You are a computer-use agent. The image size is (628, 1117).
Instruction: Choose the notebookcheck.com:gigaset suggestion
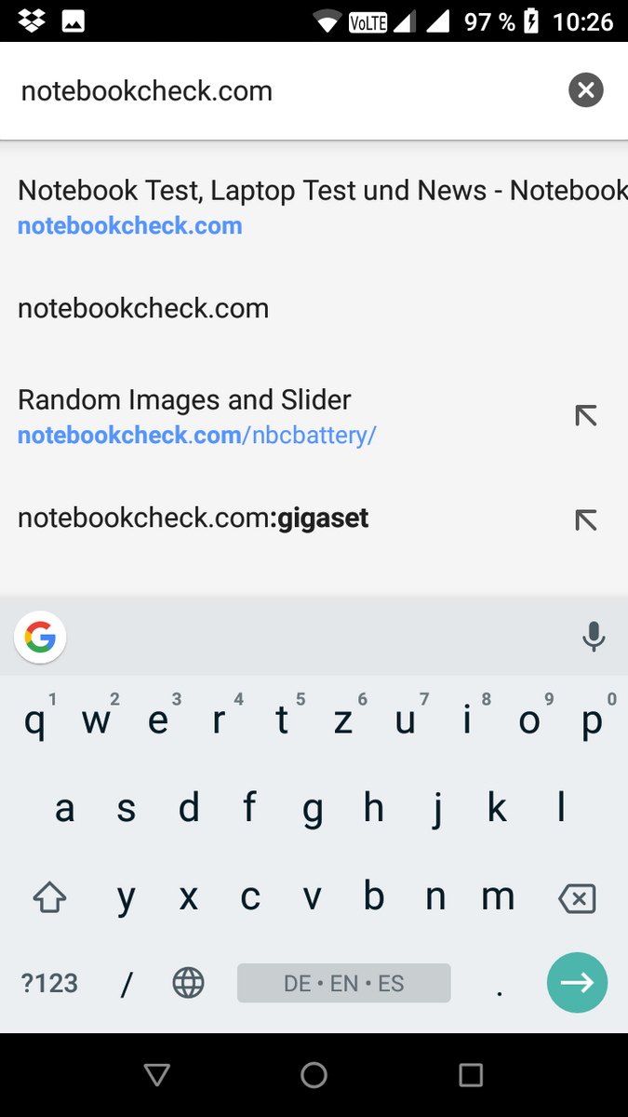pyautogui.click(x=279, y=518)
